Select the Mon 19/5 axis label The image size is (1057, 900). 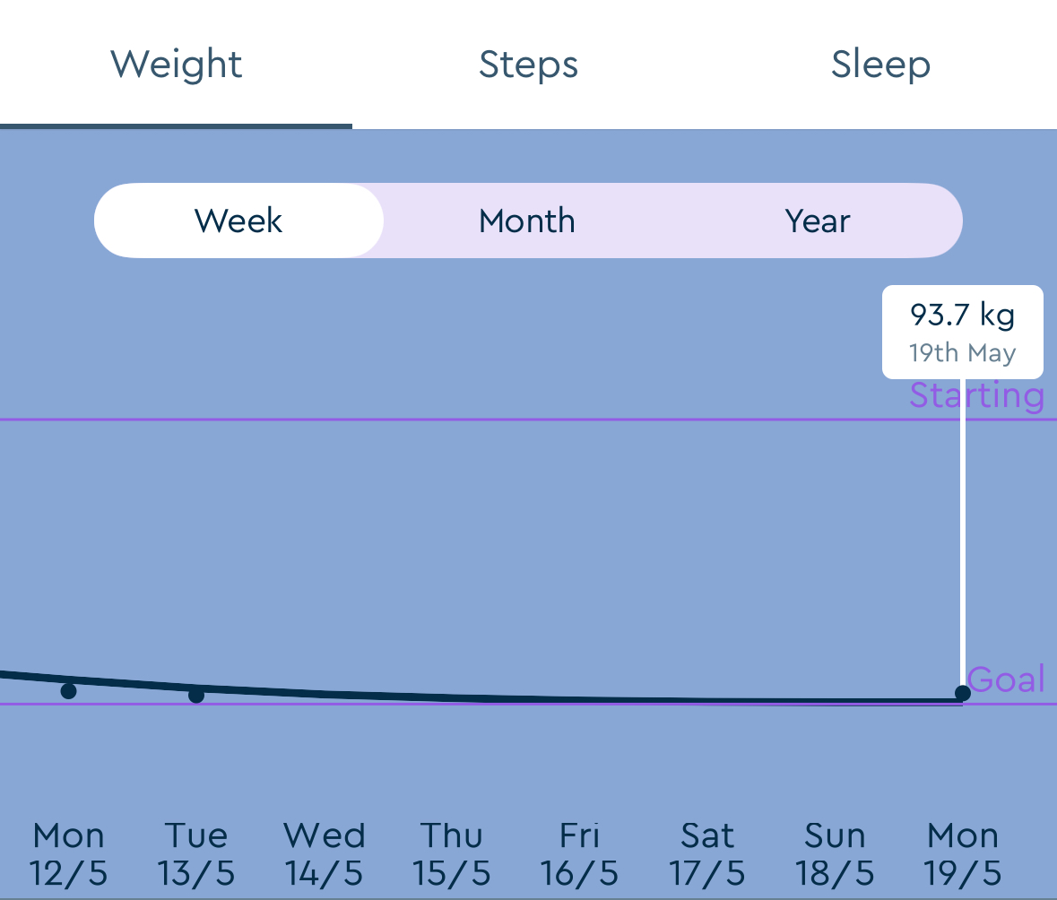point(963,853)
